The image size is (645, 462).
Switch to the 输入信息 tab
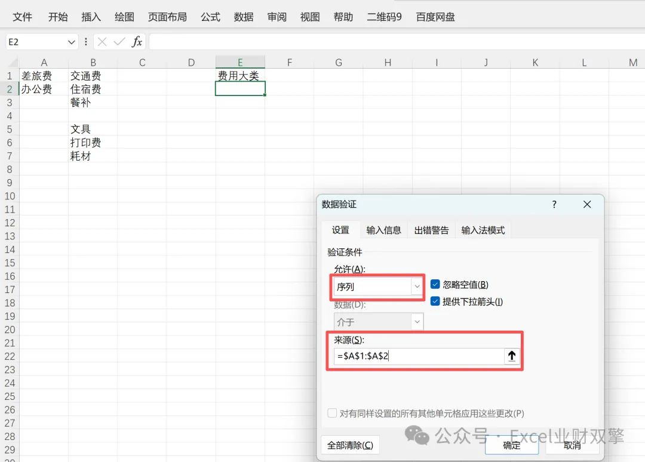tap(383, 230)
